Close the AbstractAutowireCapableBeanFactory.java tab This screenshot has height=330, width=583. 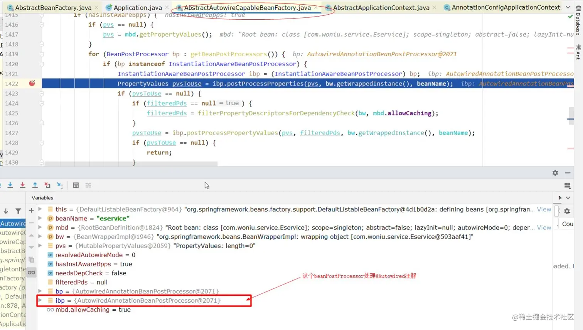(316, 7)
